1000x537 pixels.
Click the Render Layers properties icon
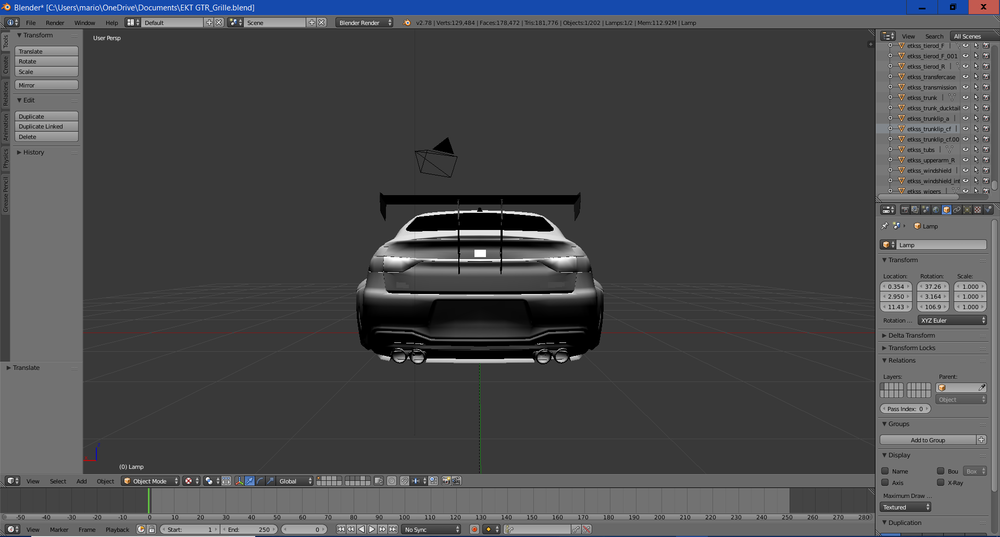pos(915,210)
